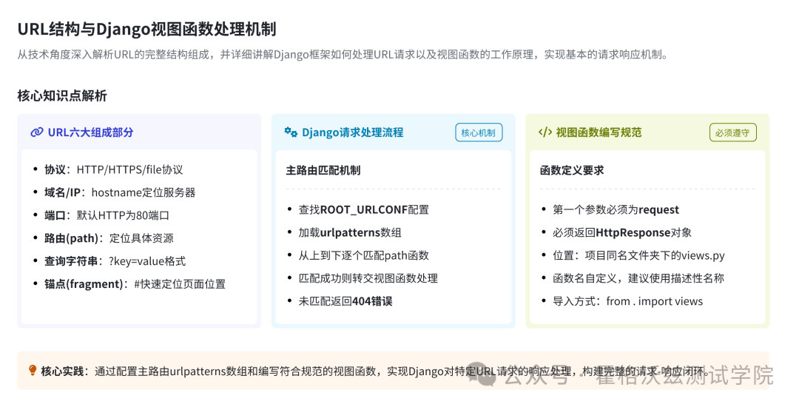Click the 查询字符串 ?key=value格式 item
This screenshot has width=799, height=407.
click(115, 261)
